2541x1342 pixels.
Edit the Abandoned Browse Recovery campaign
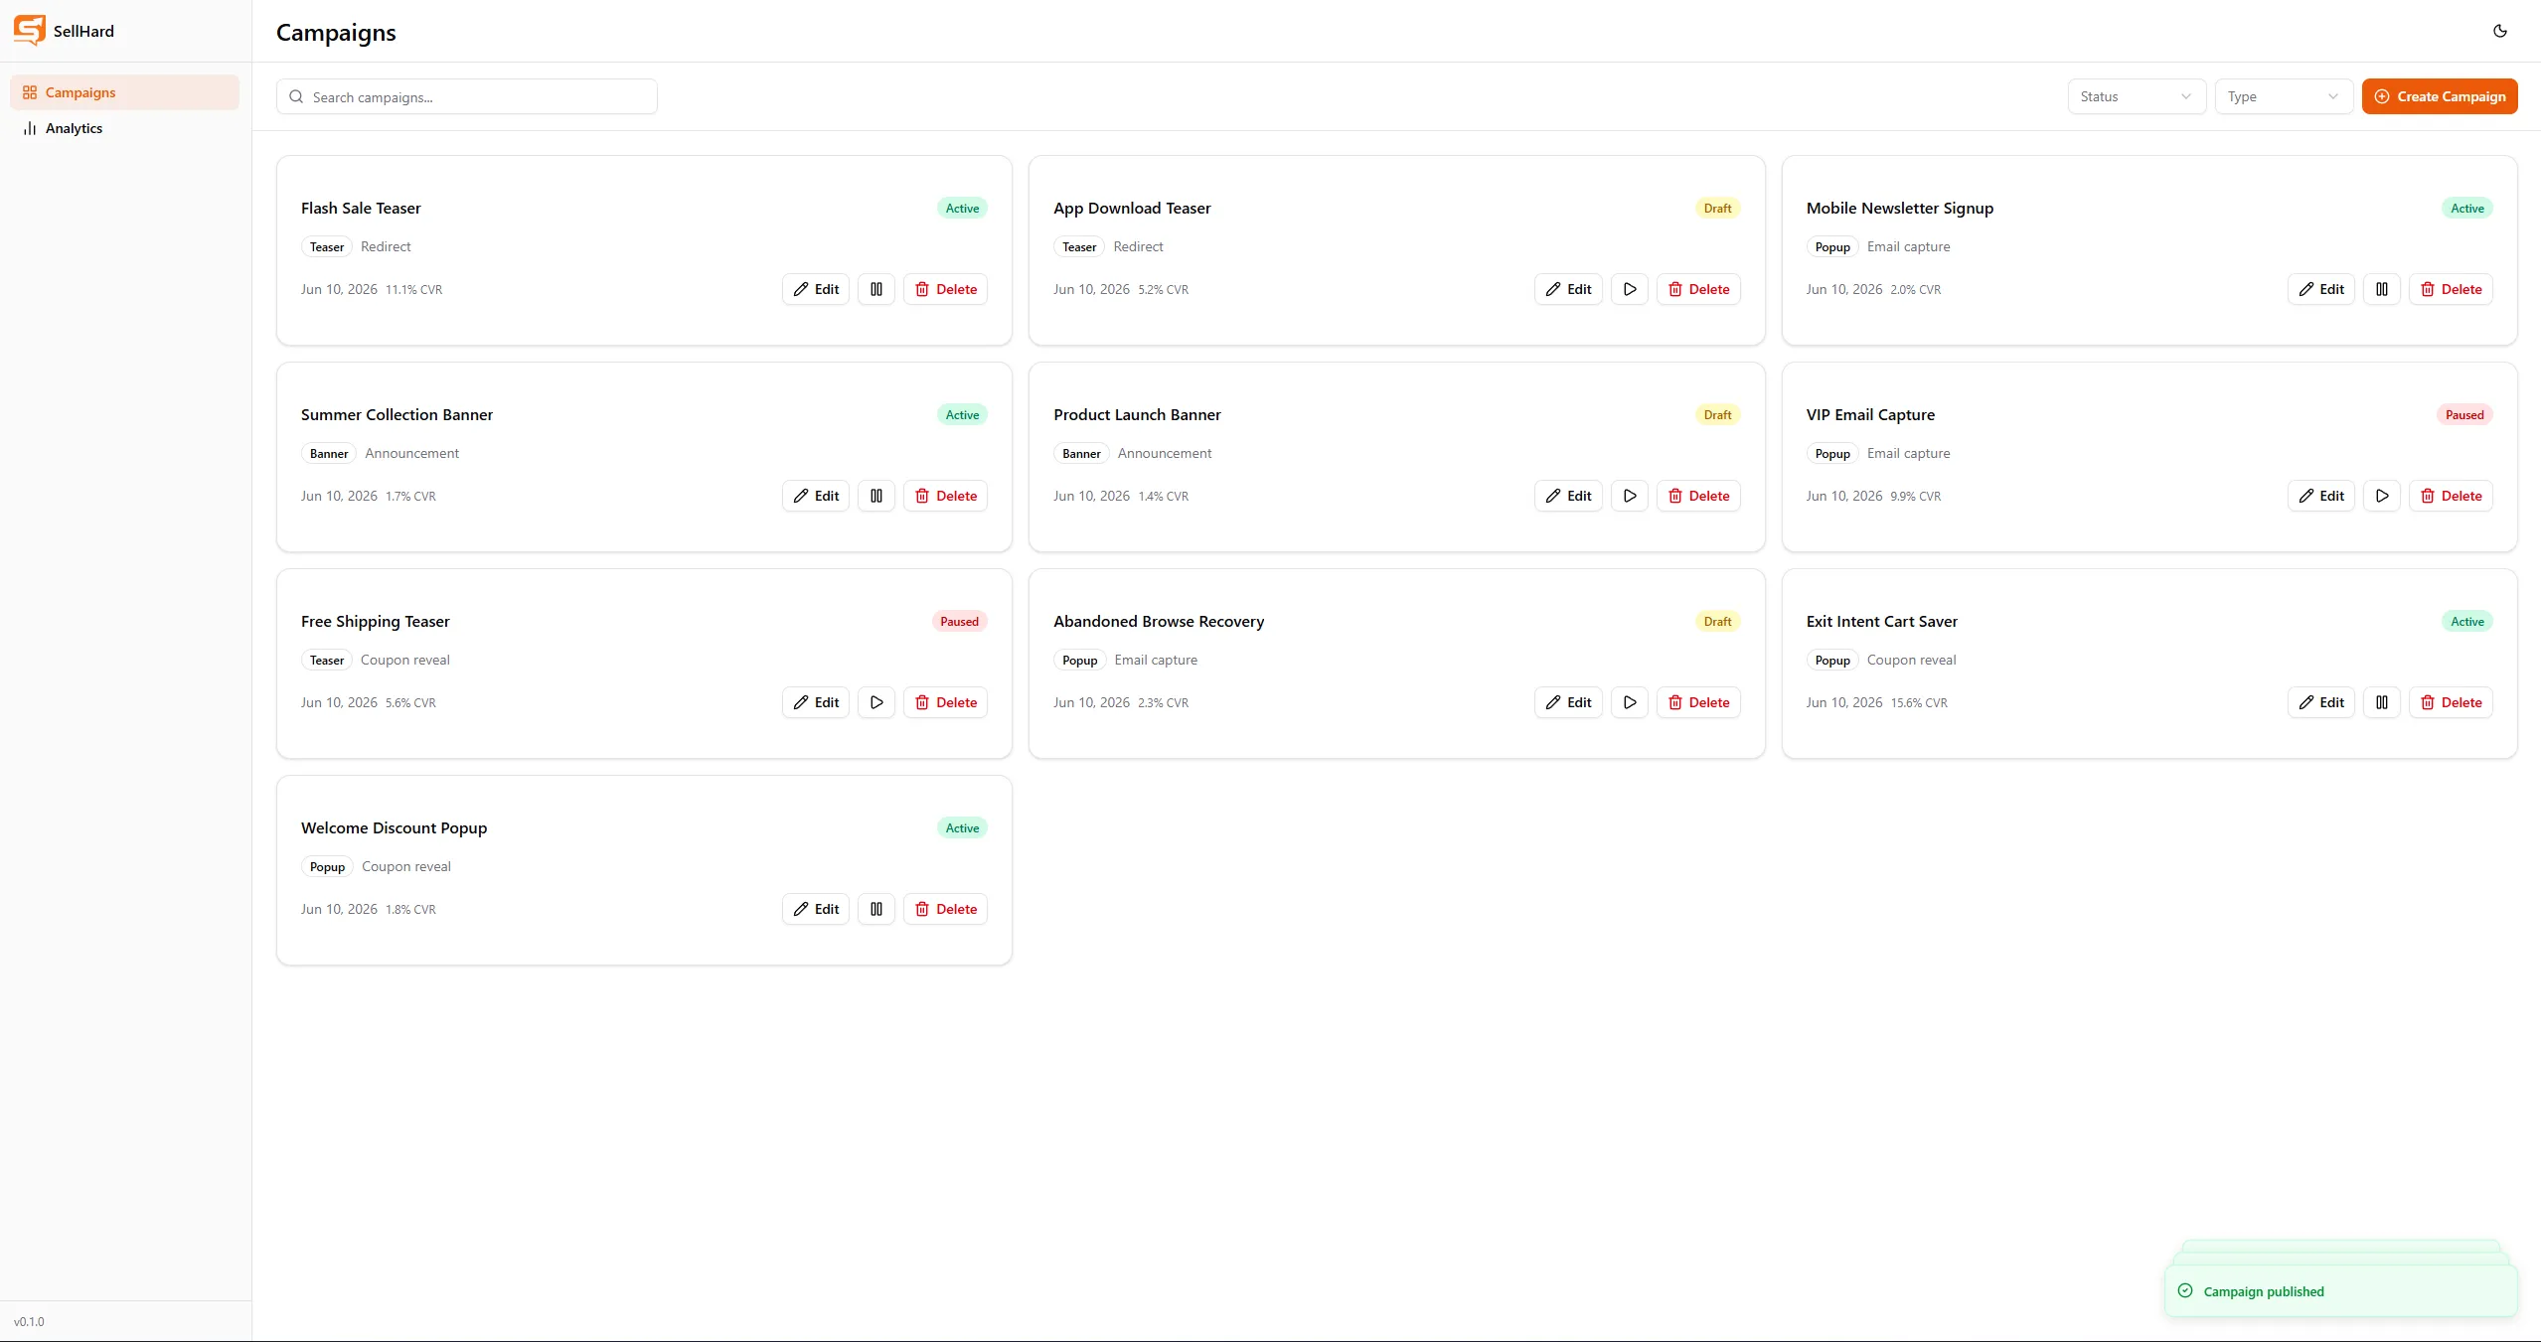coord(1568,702)
